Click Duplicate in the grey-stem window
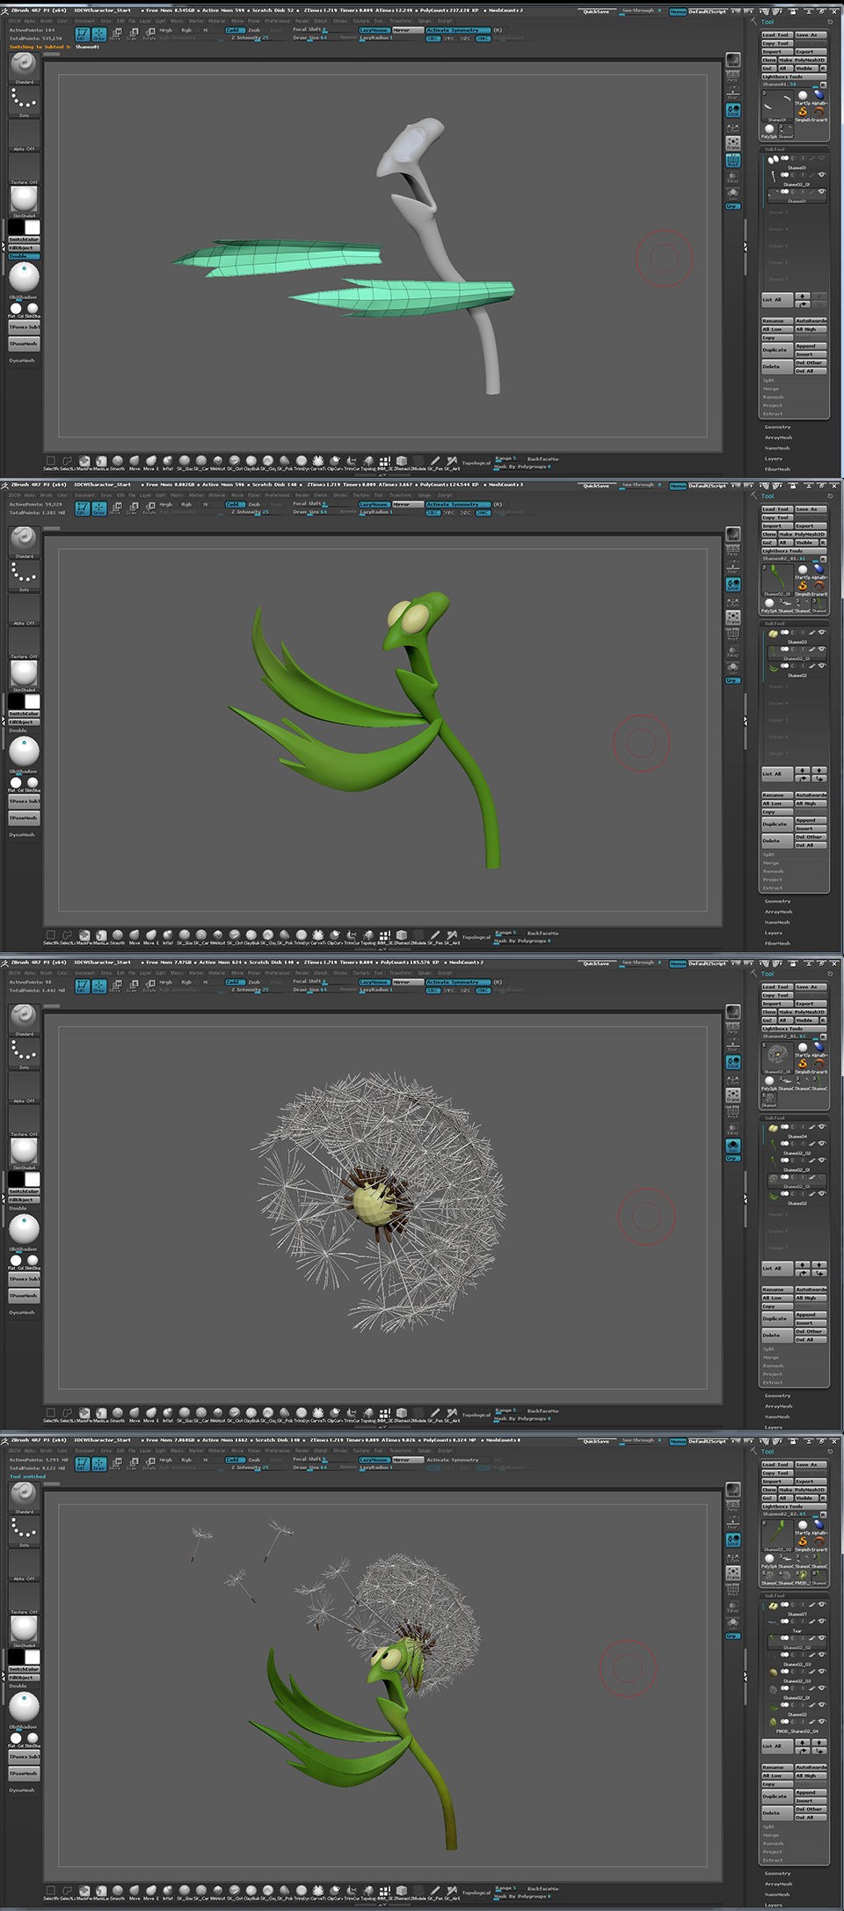The image size is (844, 1911). click(x=777, y=350)
